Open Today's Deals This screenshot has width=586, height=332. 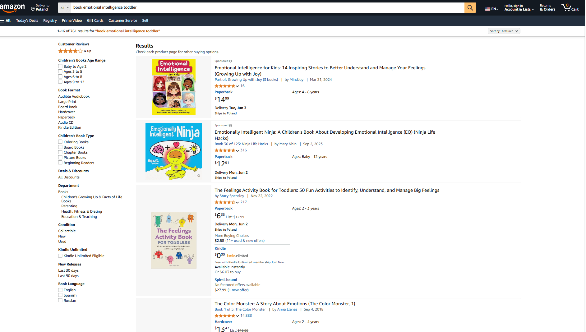[x=27, y=21]
